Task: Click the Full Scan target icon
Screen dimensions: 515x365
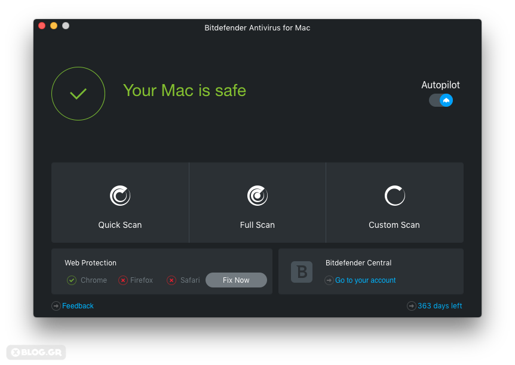Action: click(x=257, y=196)
